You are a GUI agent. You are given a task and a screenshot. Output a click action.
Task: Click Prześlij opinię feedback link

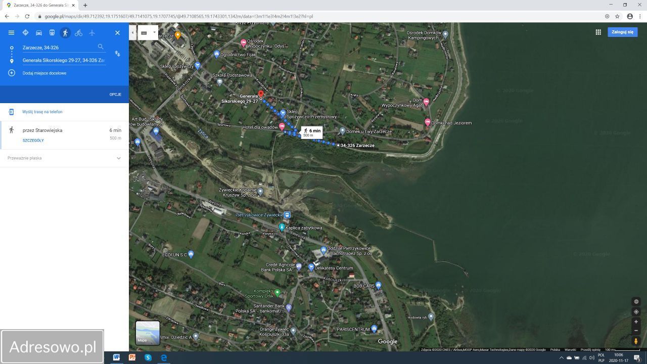(x=590, y=349)
